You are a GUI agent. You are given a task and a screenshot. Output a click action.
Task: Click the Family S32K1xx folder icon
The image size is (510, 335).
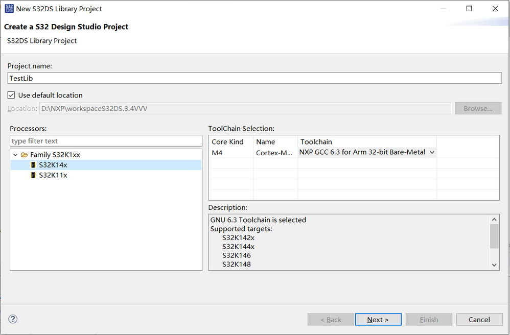25,155
